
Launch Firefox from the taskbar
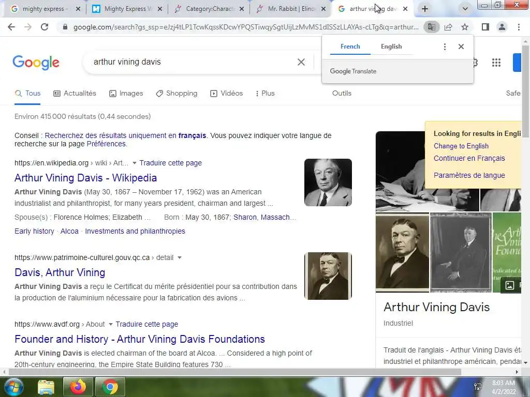[78, 387]
